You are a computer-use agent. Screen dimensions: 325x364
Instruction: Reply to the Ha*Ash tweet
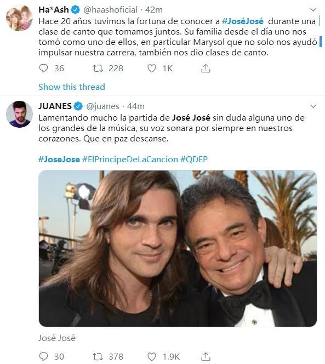click(44, 68)
